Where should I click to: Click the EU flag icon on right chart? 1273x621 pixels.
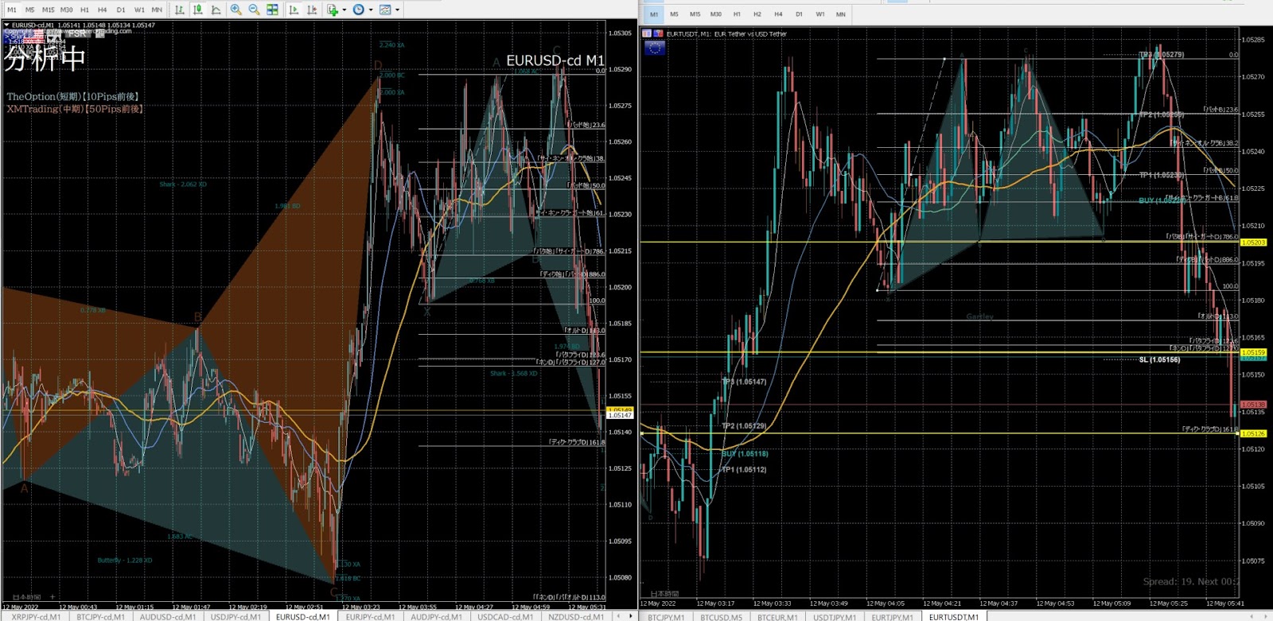click(654, 48)
